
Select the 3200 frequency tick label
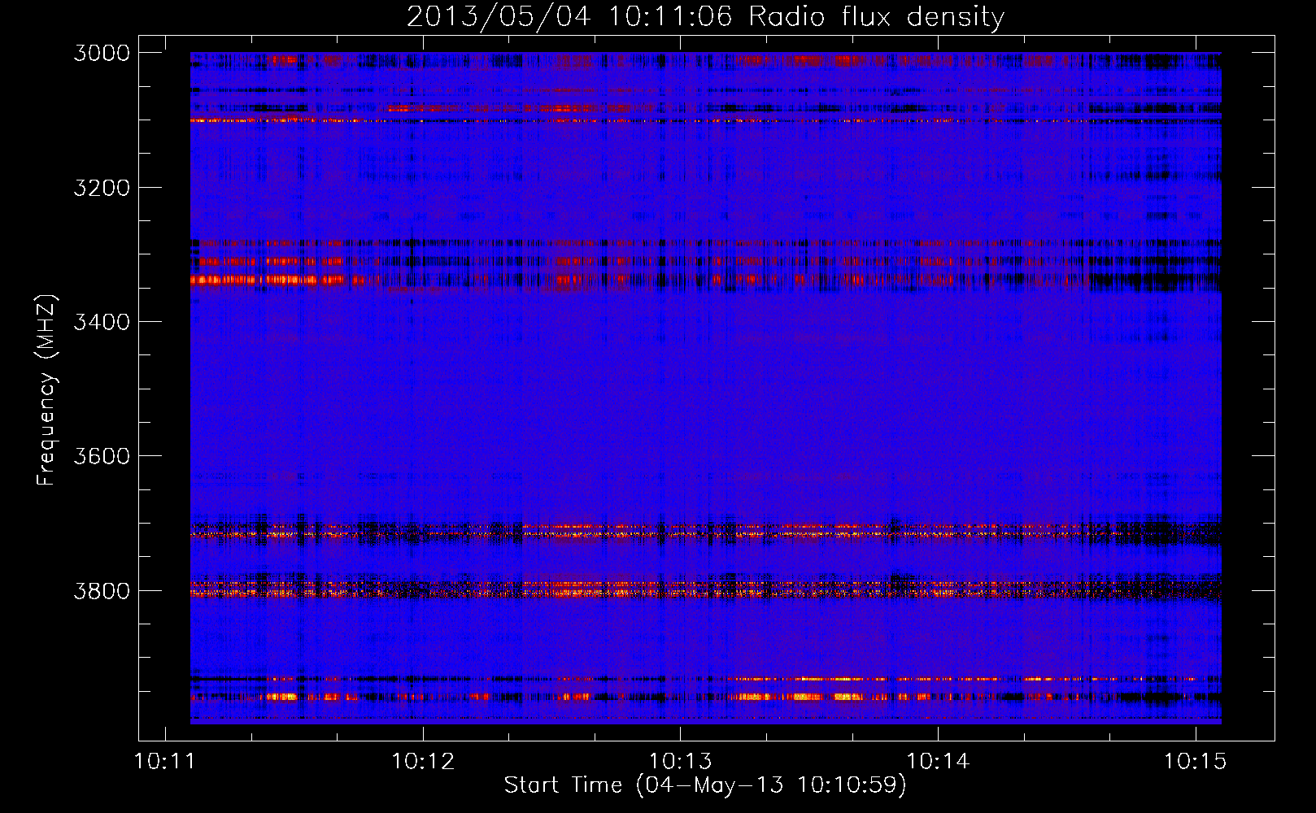pyautogui.click(x=102, y=188)
